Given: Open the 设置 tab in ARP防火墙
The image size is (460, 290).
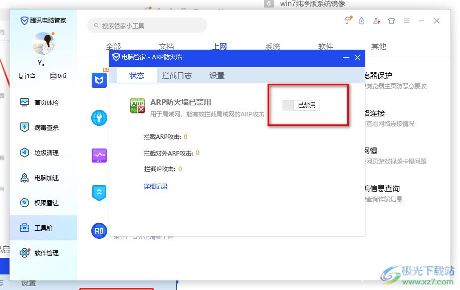Looking at the screenshot, I should coord(217,76).
